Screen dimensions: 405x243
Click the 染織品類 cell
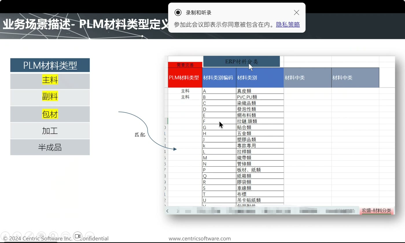pyautogui.click(x=260, y=103)
